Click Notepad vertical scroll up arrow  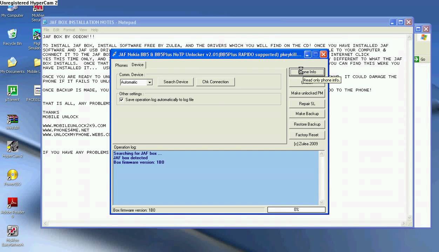[x=409, y=37]
